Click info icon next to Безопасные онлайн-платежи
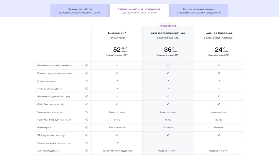Screen dimensions: 279x159 click(86, 66)
